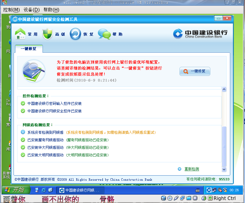Click the network computers tray icon
245x203 pixels.
point(214,190)
